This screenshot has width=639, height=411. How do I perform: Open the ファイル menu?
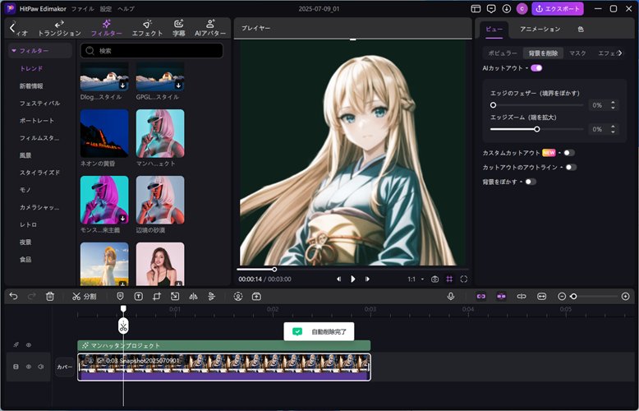pyautogui.click(x=83, y=8)
